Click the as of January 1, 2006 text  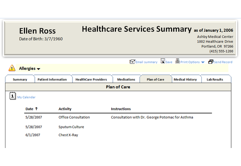point(214,30)
